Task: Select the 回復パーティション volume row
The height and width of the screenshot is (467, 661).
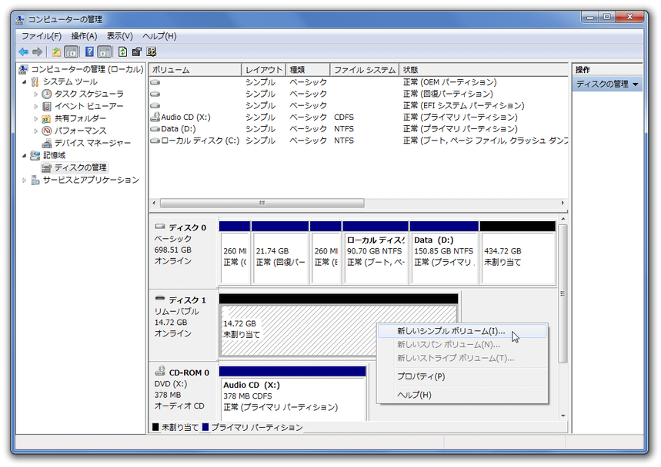Action: 359,94
